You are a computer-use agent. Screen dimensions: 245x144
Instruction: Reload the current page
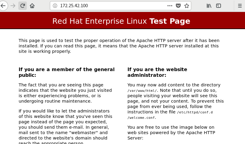pos(23,6)
